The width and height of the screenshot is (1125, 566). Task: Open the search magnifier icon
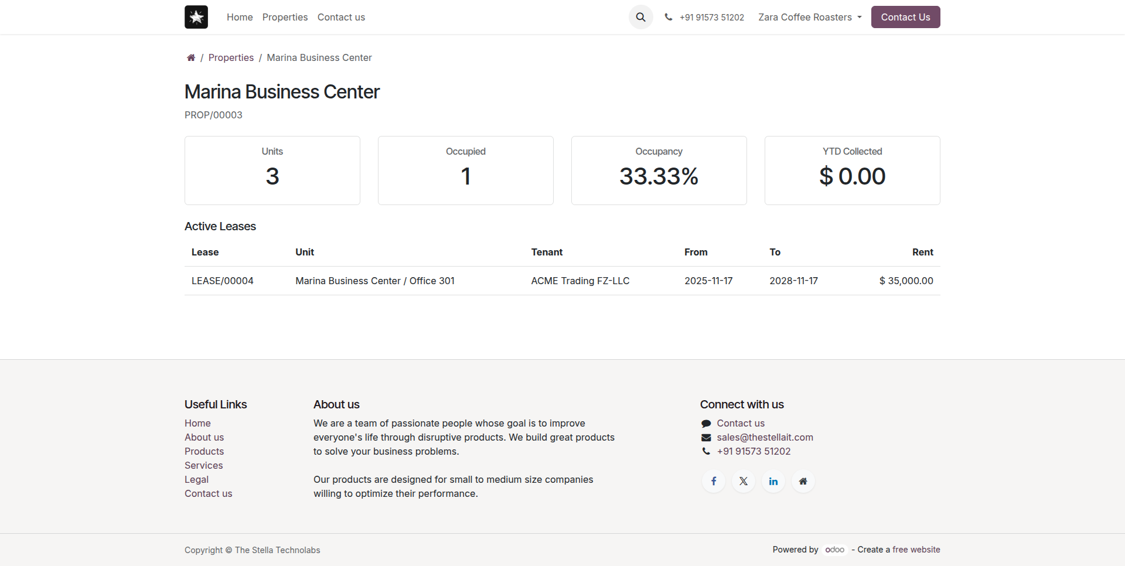click(641, 17)
